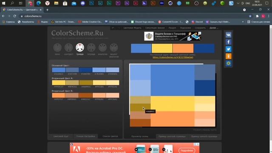Click Сохранить in the top menu
Image resolution: width=272 pixels, height=153 pixels.
[200, 28]
